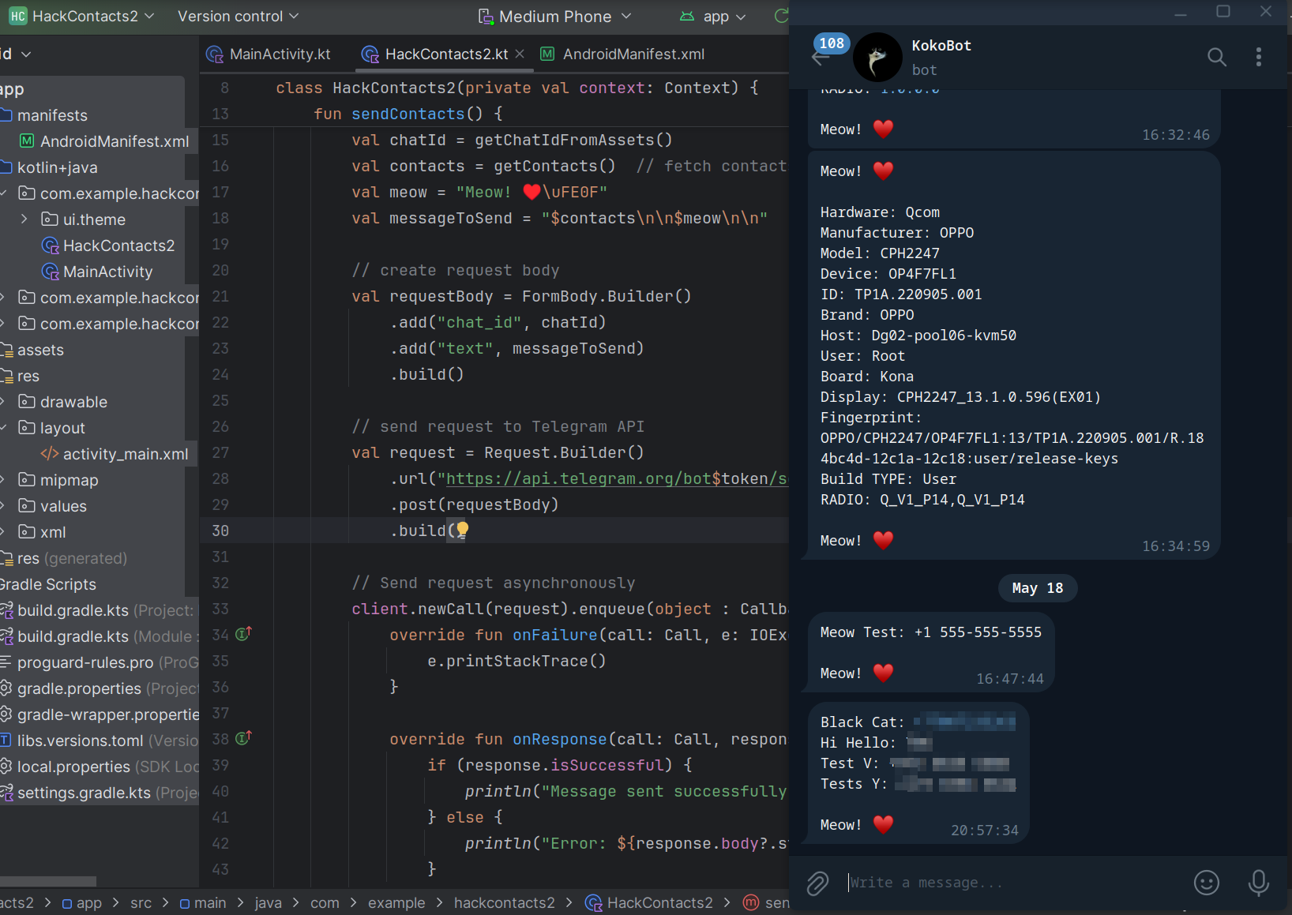1292x915 pixels.
Task: Click the KokoBot chat title
Action: (x=941, y=46)
